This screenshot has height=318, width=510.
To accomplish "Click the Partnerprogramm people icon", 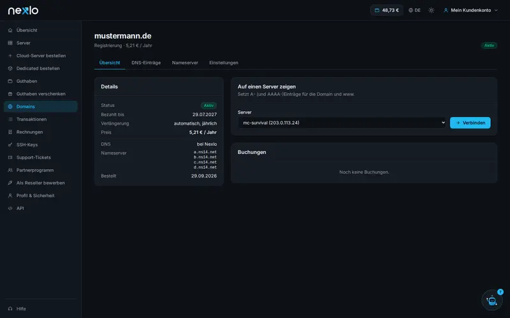I will pos(10,170).
